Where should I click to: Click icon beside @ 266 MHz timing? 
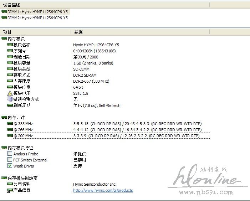pos(10,129)
